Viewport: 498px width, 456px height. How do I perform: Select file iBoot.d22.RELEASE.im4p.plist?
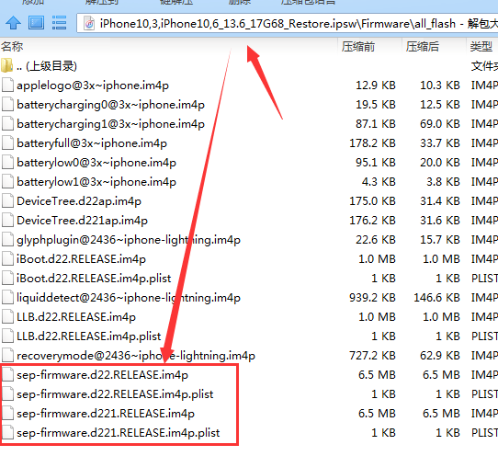(94, 279)
